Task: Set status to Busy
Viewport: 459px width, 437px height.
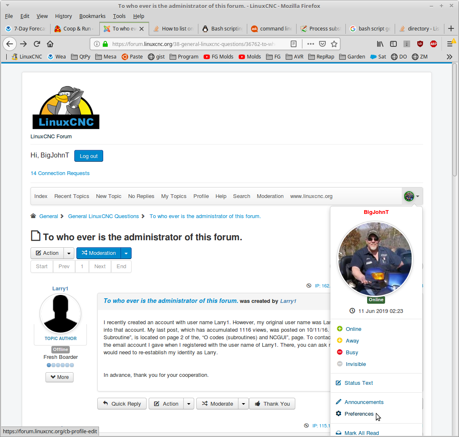Action: coord(352,353)
